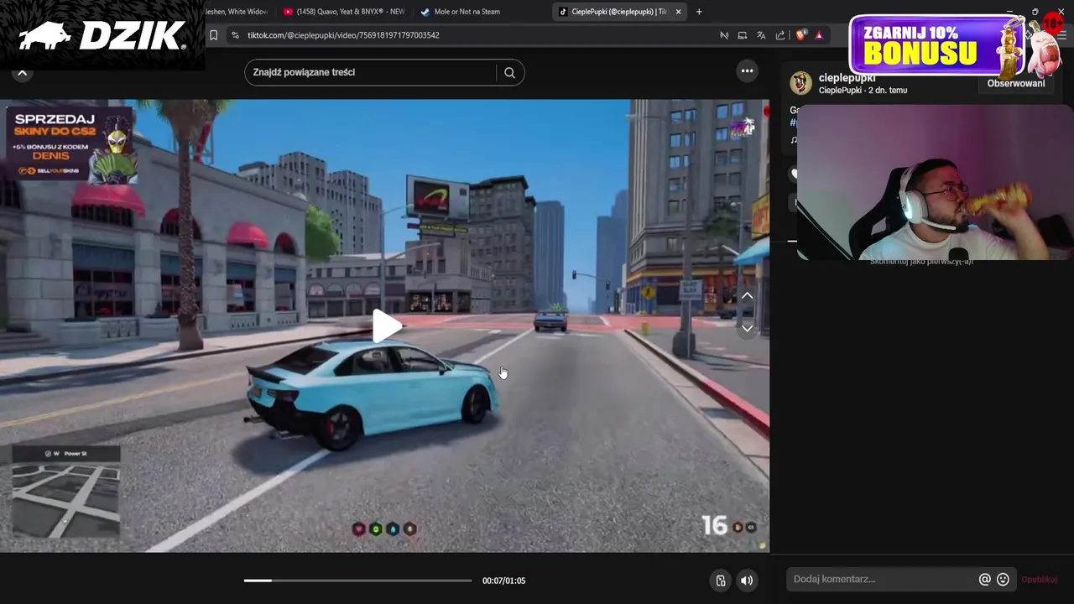The height and width of the screenshot is (604, 1074).
Task: Switch to the White Widow browser tab
Action: click(237, 12)
